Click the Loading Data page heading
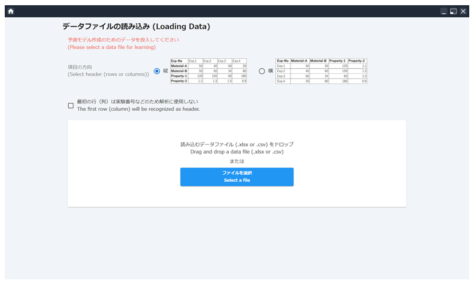 coord(136,27)
